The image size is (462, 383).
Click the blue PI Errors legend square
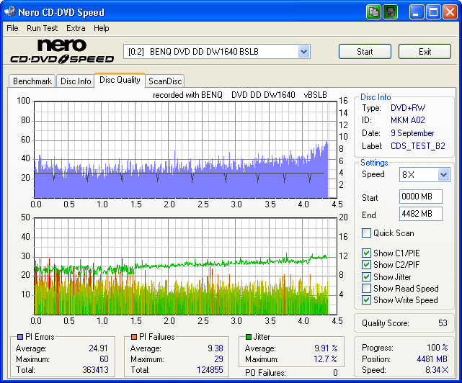pyautogui.click(x=20, y=337)
